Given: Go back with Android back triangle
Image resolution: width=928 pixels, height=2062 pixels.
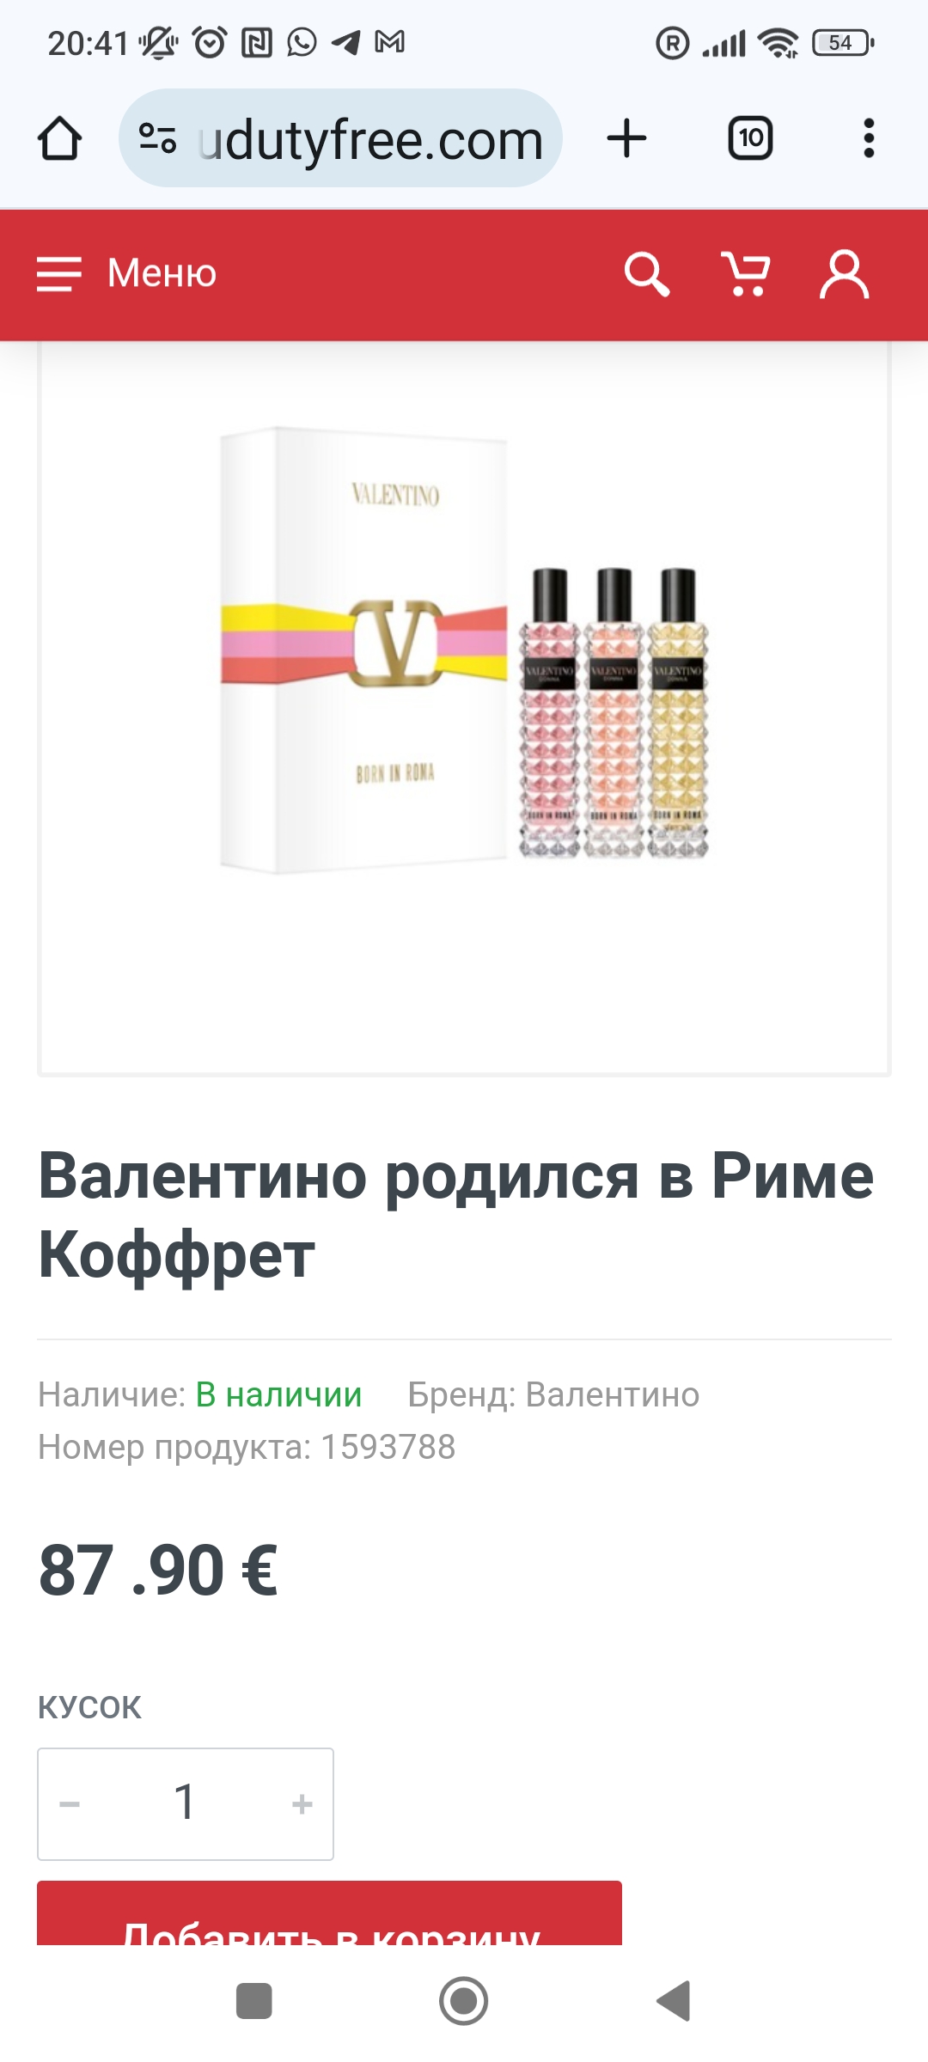Looking at the screenshot, I should tap(674, 2001).
